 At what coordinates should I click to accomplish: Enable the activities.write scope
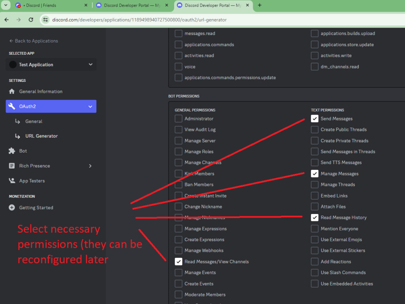[315, 56]
